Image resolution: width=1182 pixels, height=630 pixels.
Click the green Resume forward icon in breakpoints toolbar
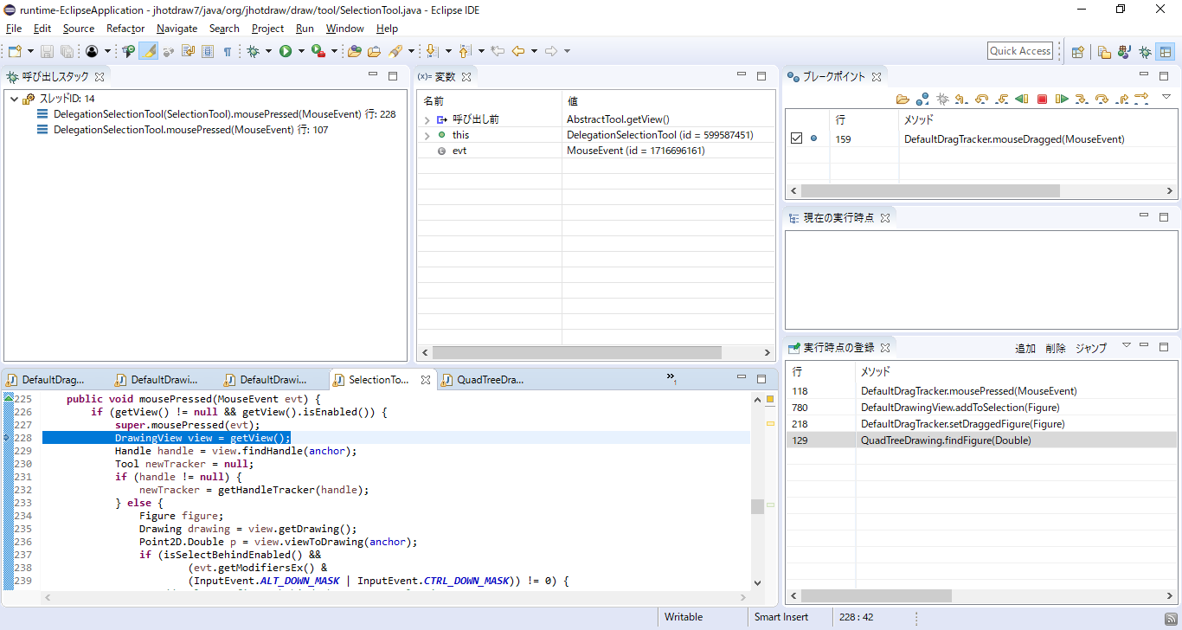point(1062,100)
